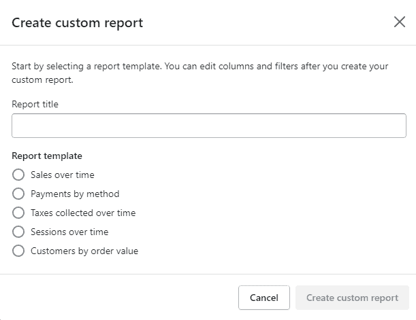Click the 'Payments by method' label text
The height and width of the screenshot is (320, 416).
[x=75, y=194]
